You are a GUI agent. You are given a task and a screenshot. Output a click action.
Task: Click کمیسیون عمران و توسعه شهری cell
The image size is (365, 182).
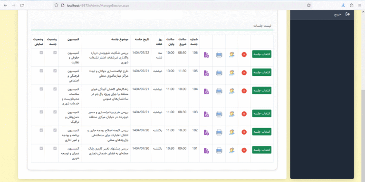[x=69, y=153]
